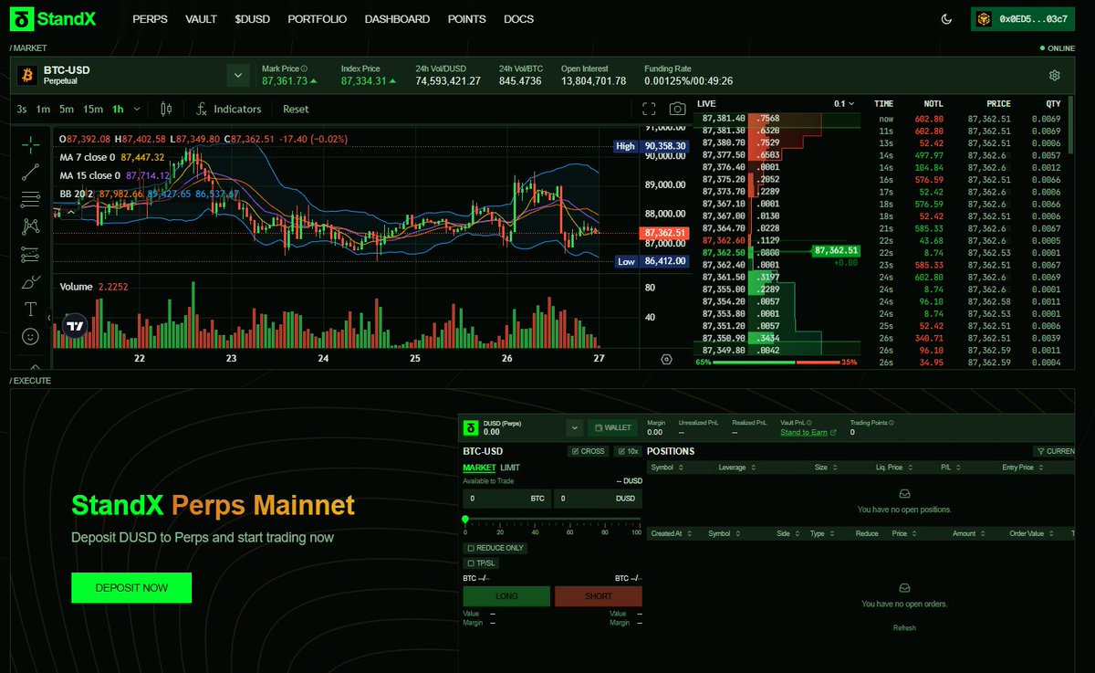
Task: Open the emoji/icons sticker tool
Action: (x=30, y=336)
